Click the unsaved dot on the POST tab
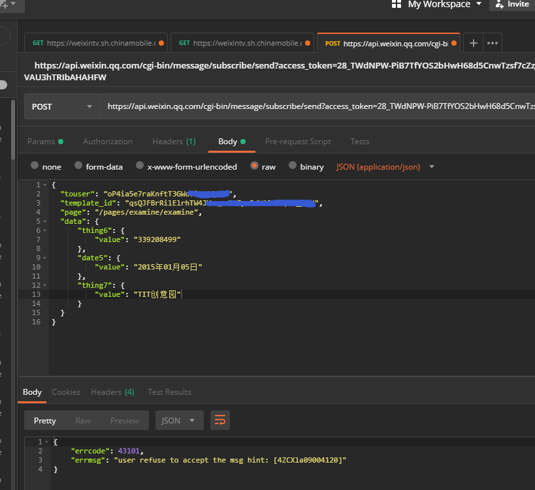The width and height of the screenshot is (535, 490). [x=454, y=43]
